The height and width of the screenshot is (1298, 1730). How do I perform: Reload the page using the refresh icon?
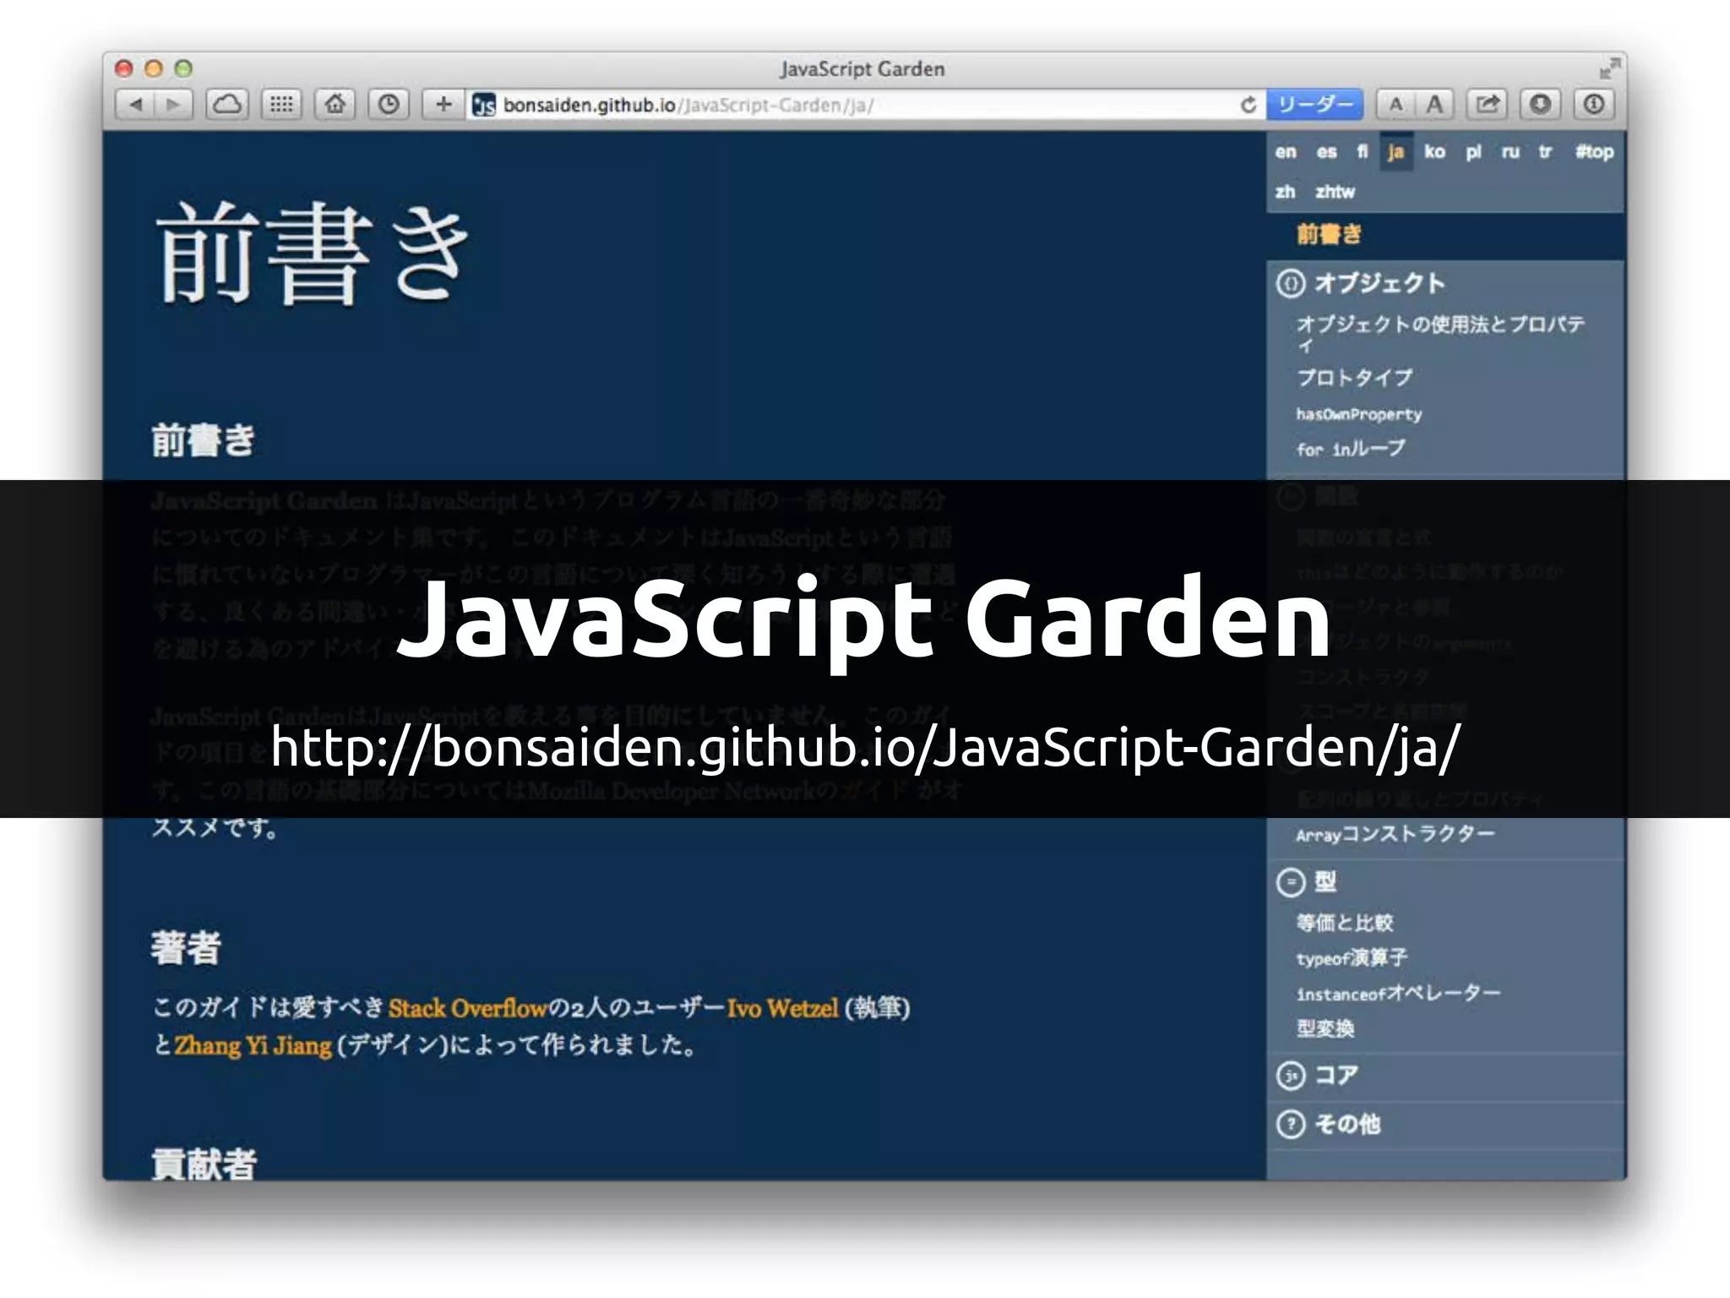click(1249, 105)
